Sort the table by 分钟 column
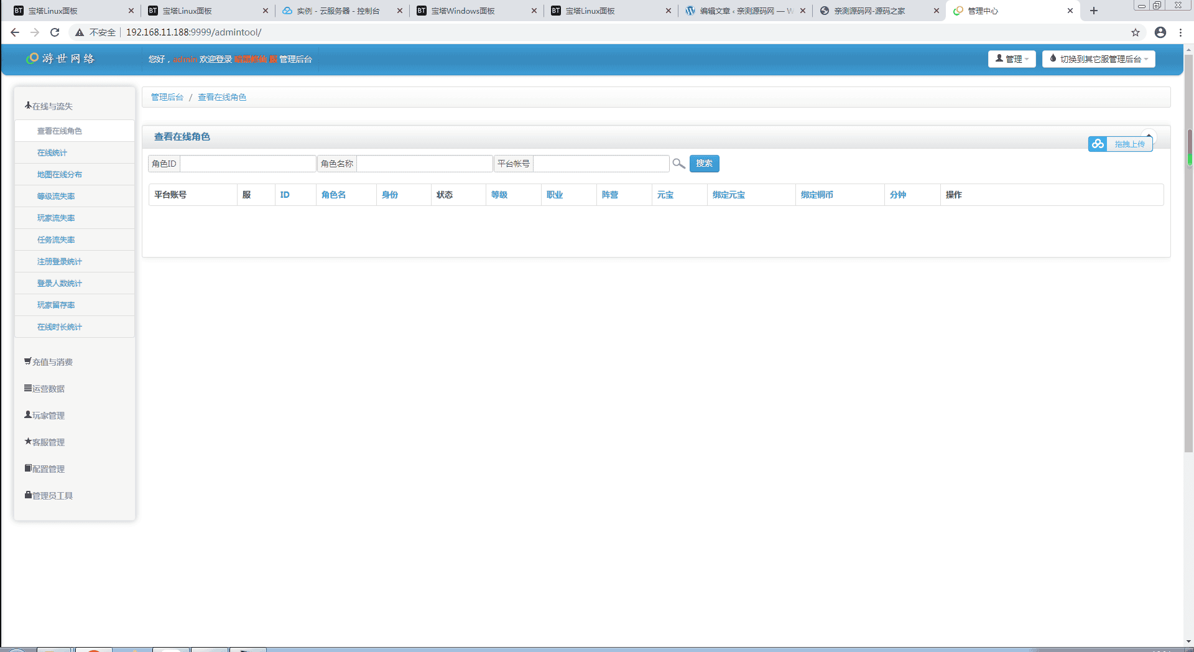 tap(898, 195)
